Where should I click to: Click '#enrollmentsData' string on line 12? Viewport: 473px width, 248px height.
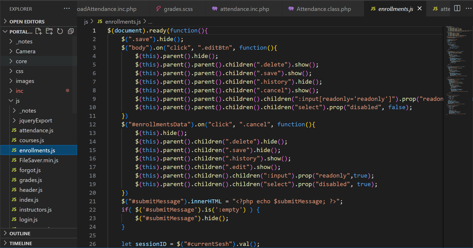click(x=160, y=124)
